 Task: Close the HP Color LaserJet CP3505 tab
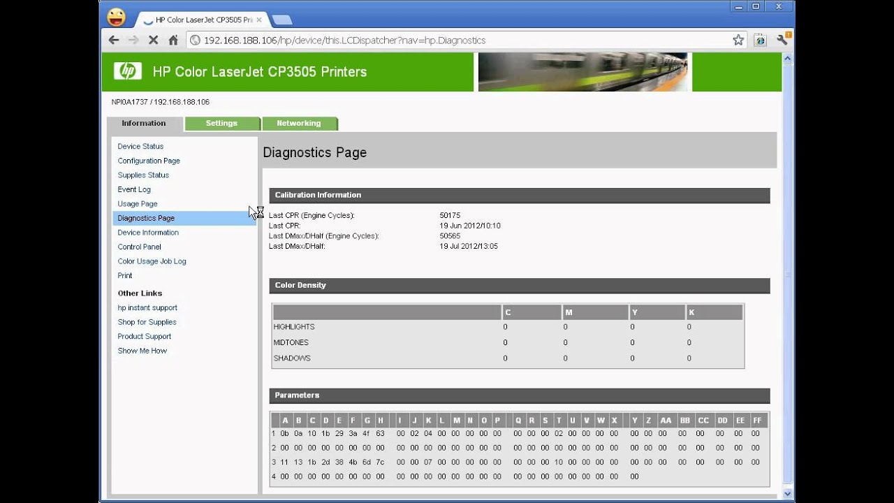[259, 20]
